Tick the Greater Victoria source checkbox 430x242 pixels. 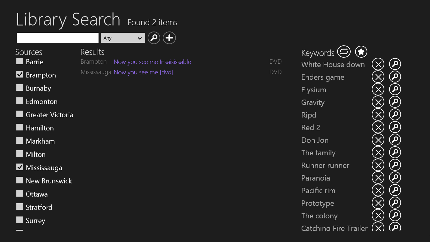pos(20,114)
